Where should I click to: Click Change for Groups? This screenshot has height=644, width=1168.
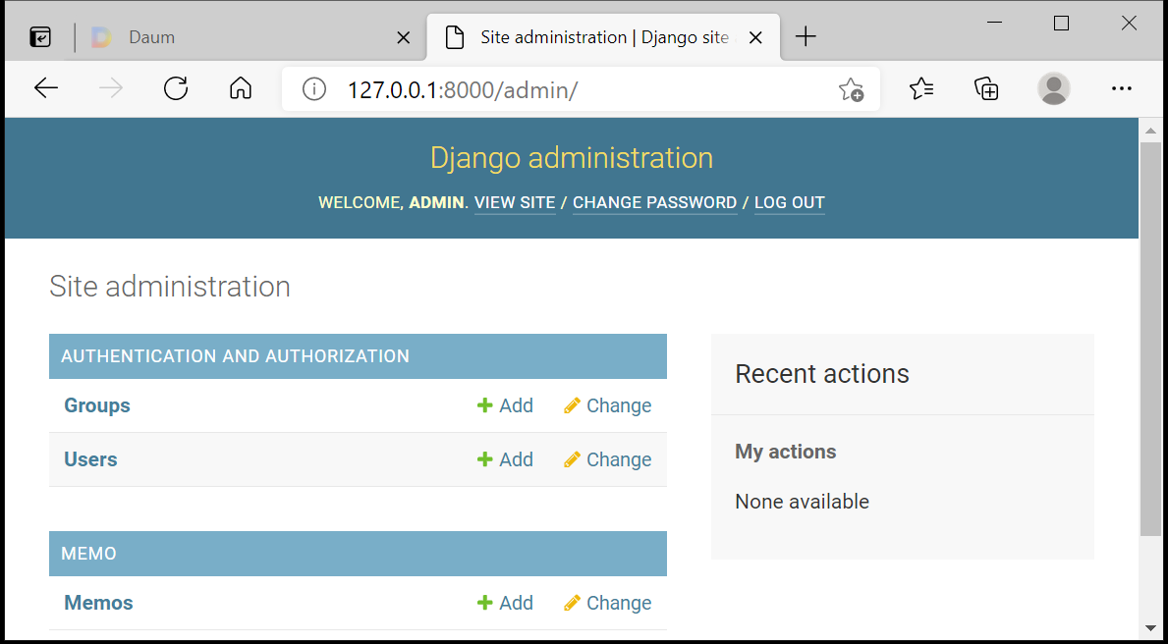(608, 405)
